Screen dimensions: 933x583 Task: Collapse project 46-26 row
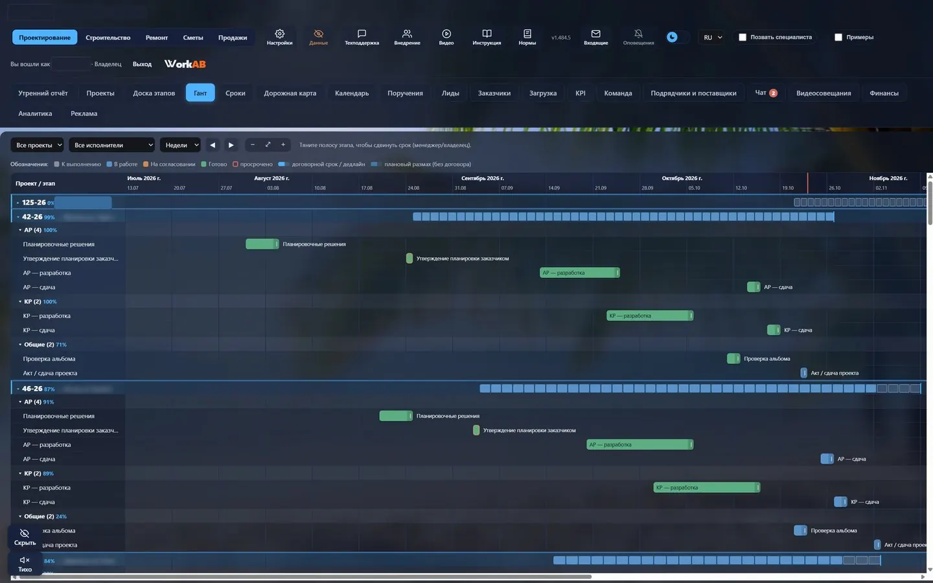[x=18, y=389]
